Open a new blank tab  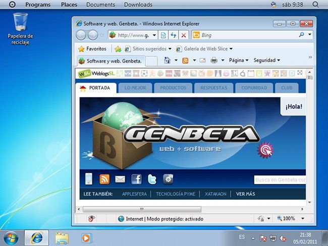click(151, 61)
